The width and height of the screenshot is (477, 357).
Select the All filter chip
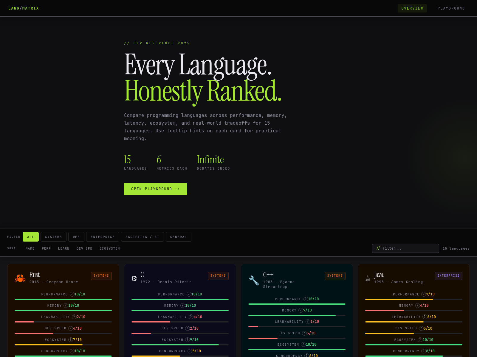click(31, 237)
